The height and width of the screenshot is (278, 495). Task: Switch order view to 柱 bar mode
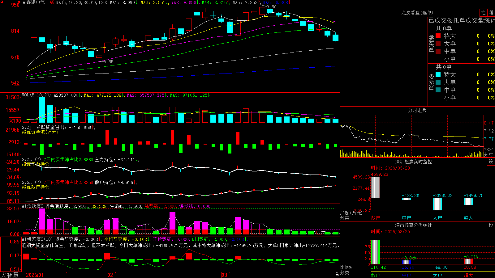tap(483, 13)
